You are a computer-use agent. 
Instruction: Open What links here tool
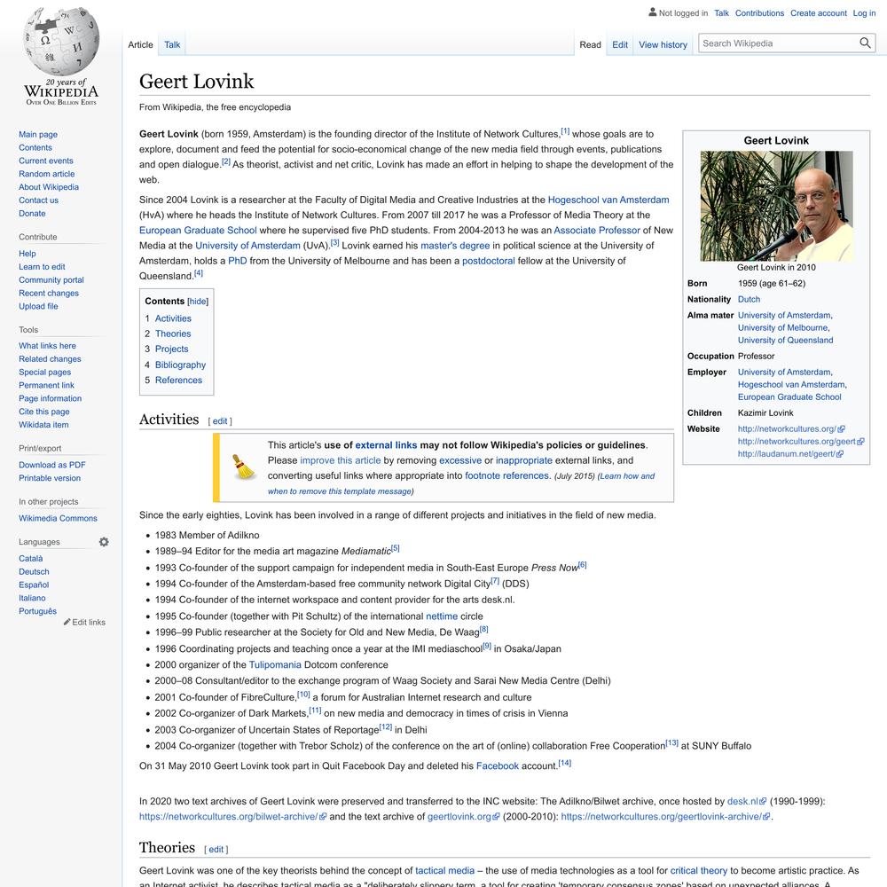tap(48, 346)
